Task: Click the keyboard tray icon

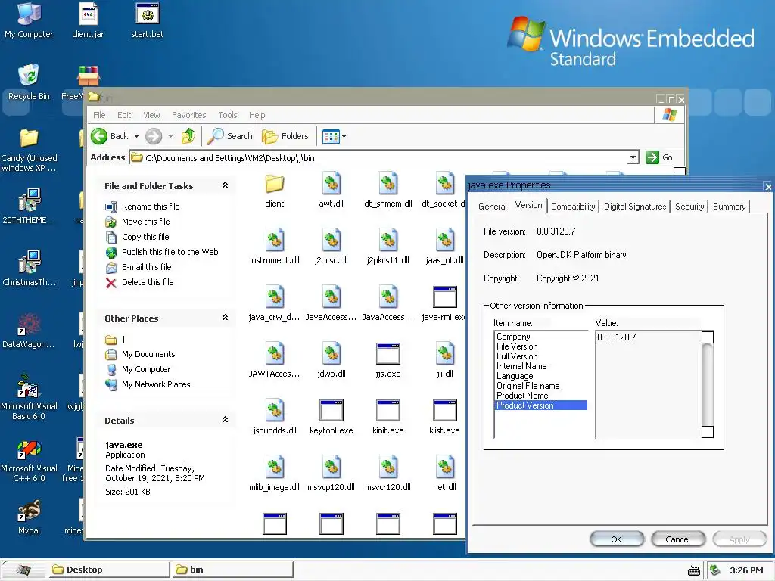Action: (x=694, y=570)
